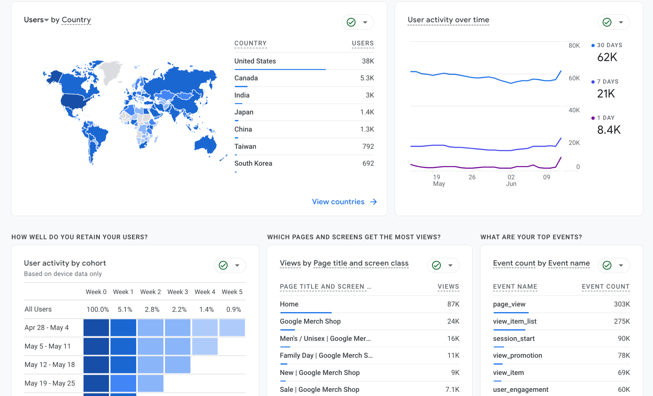Expand the options dropdown on Views by Page title card
Viewport: 653px width, 396px height.
(451, 265)
